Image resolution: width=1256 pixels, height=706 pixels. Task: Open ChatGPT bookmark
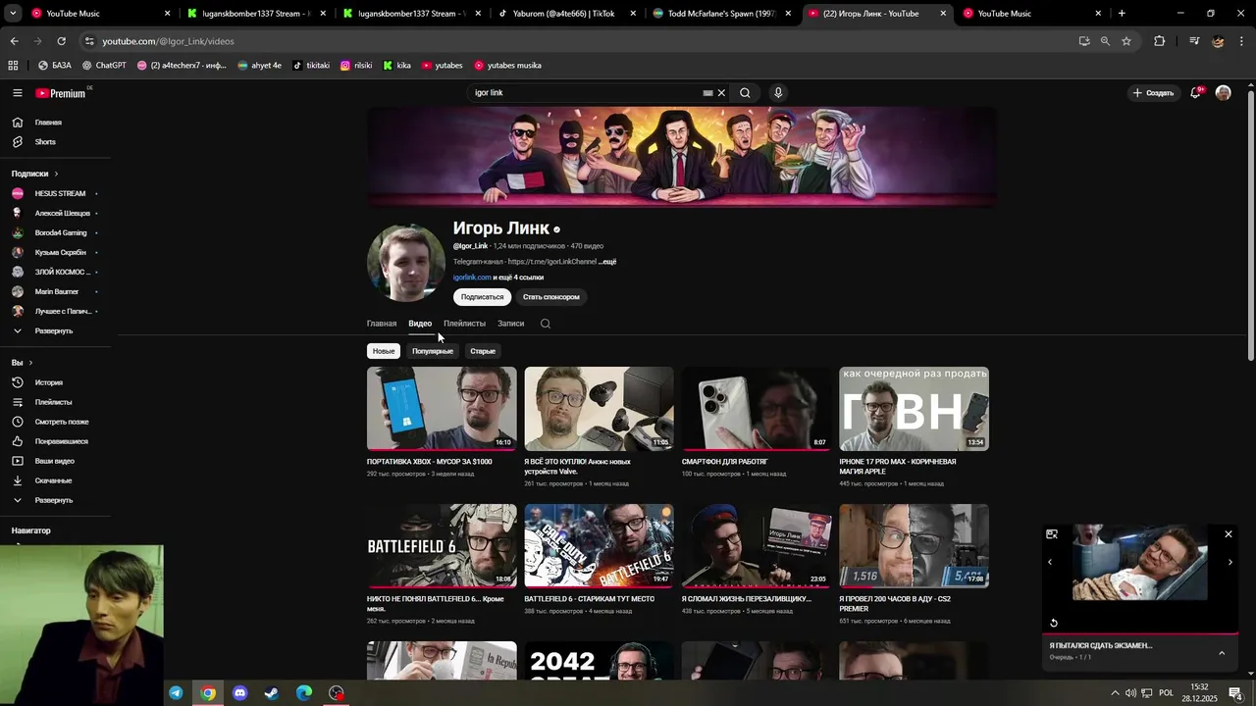[x=104, y=66]
